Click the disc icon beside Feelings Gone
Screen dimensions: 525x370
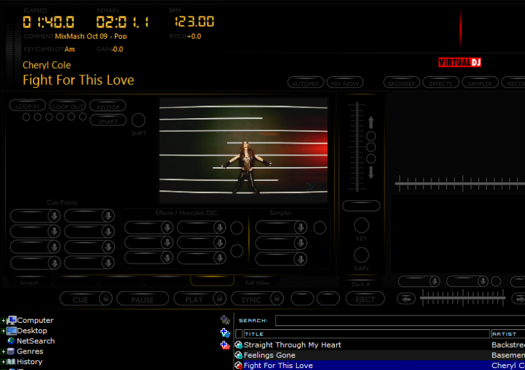click(238, 355)
